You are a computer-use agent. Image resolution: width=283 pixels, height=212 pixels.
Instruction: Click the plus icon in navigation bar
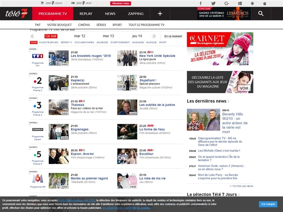tap(160, 14)
